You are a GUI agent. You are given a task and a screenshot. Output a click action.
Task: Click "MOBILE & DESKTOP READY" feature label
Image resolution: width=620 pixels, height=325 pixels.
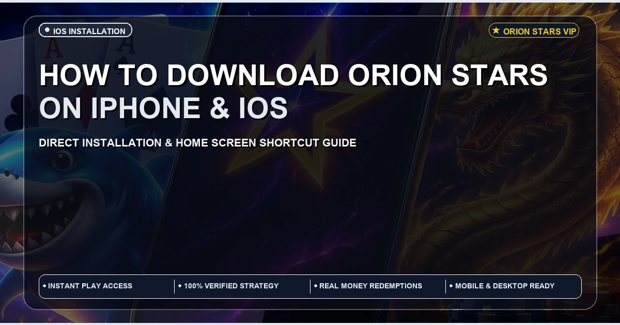click(505, 286)
